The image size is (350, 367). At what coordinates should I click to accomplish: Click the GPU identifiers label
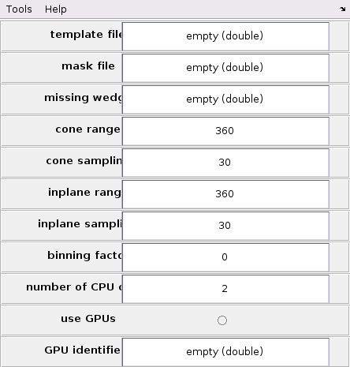click(83, 350)
